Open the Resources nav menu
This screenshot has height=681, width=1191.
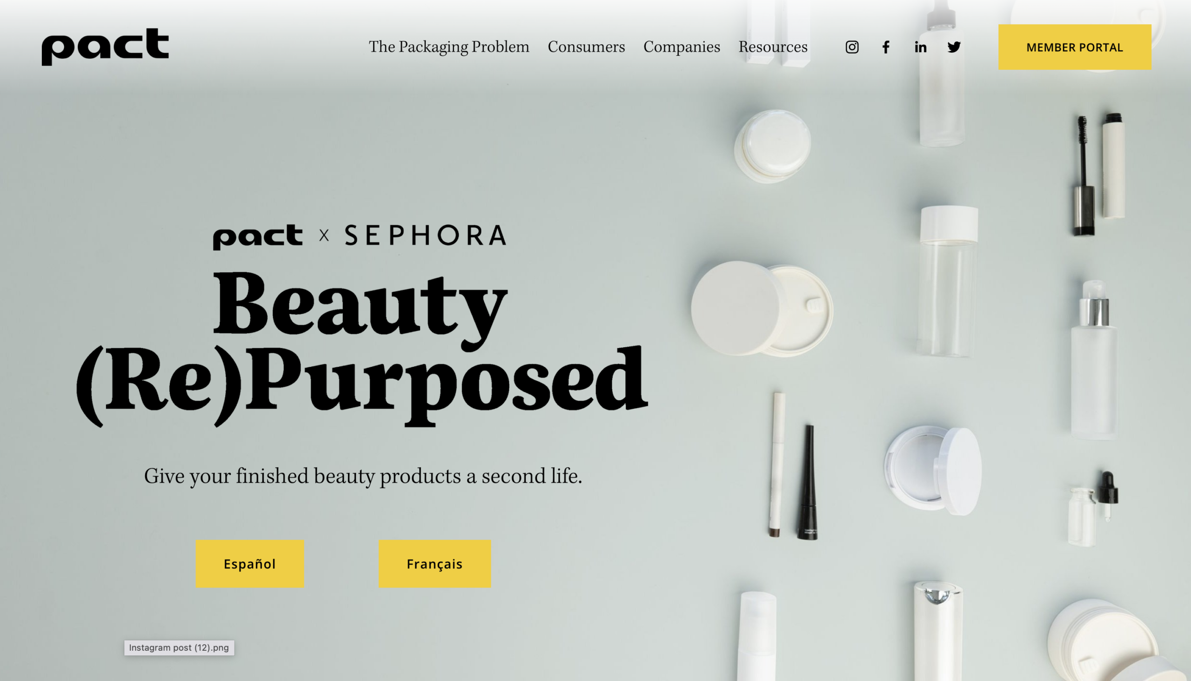pyautogui.click(x=773, y=47)
